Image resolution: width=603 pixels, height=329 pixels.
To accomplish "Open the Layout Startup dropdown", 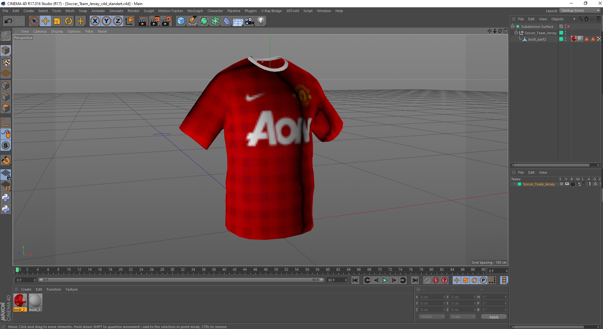I will coord(580,10).
